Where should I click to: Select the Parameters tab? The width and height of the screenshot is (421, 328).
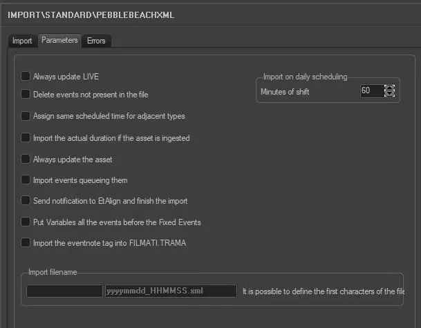(59, 41)
